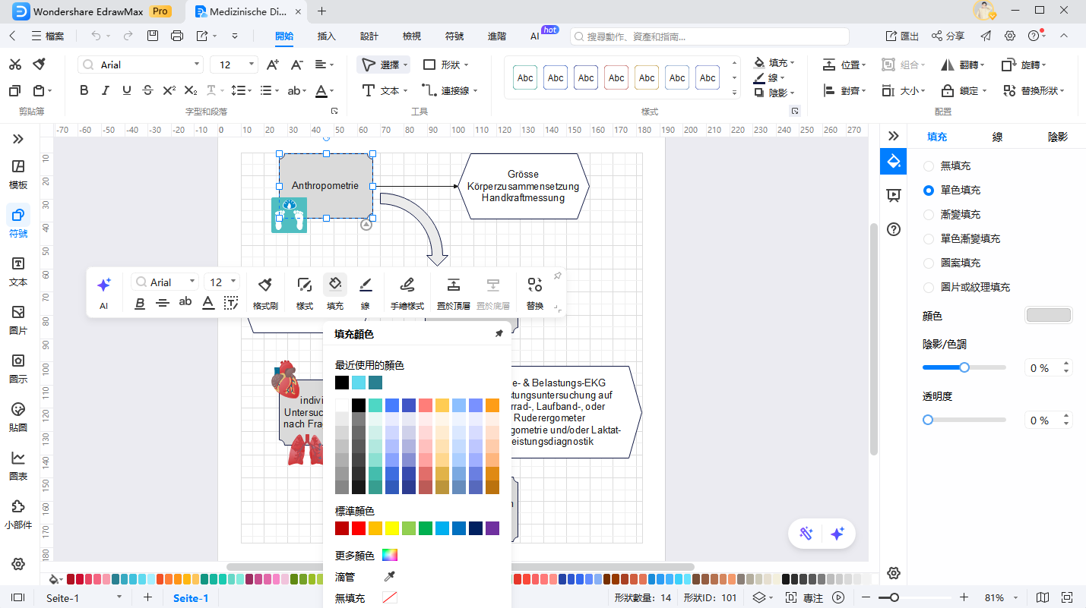The height and width of the screenshot is (608, 1086).
Task: Click 置於頂層 bring to front icon
Action: pos(453,285)
